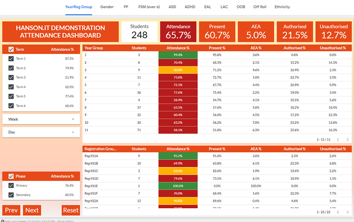Viewport: 354px width, 222px height.
Task: Click the red 58.1% attendance cell
Action: [178, 130]
